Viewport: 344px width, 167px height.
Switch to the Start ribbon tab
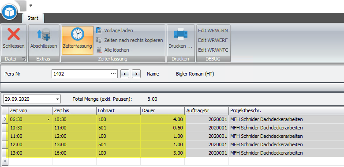(x=33, y=18)
